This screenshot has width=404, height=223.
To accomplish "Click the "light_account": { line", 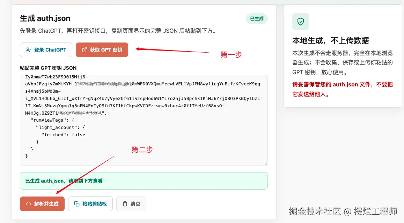I will tap(60, 127).
